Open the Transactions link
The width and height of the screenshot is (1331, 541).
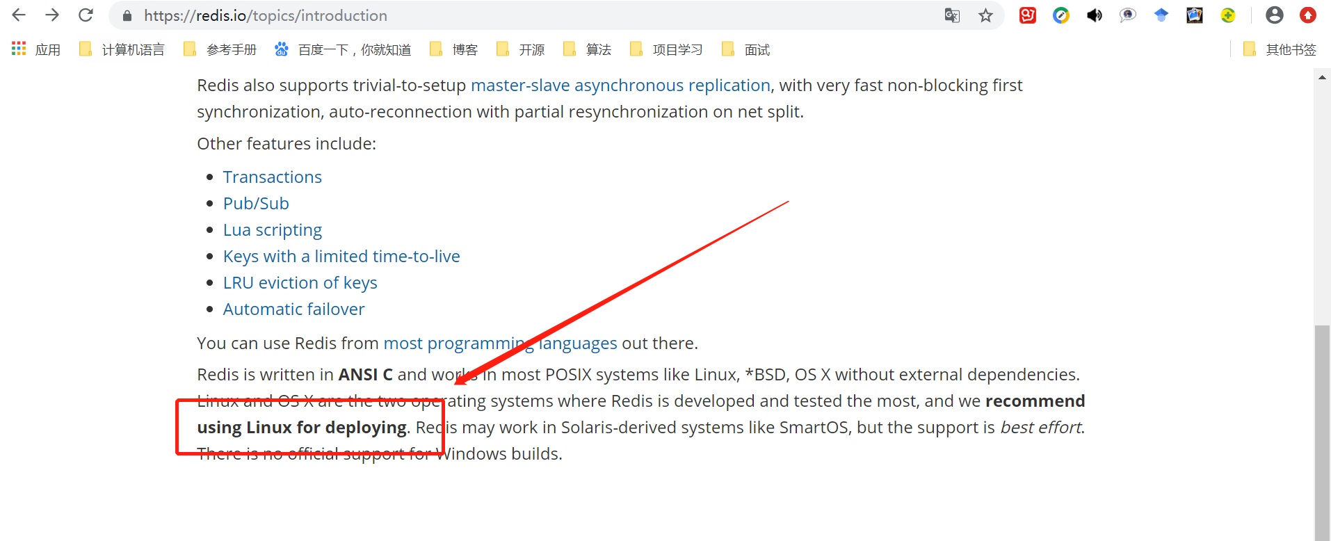point(273,177)
